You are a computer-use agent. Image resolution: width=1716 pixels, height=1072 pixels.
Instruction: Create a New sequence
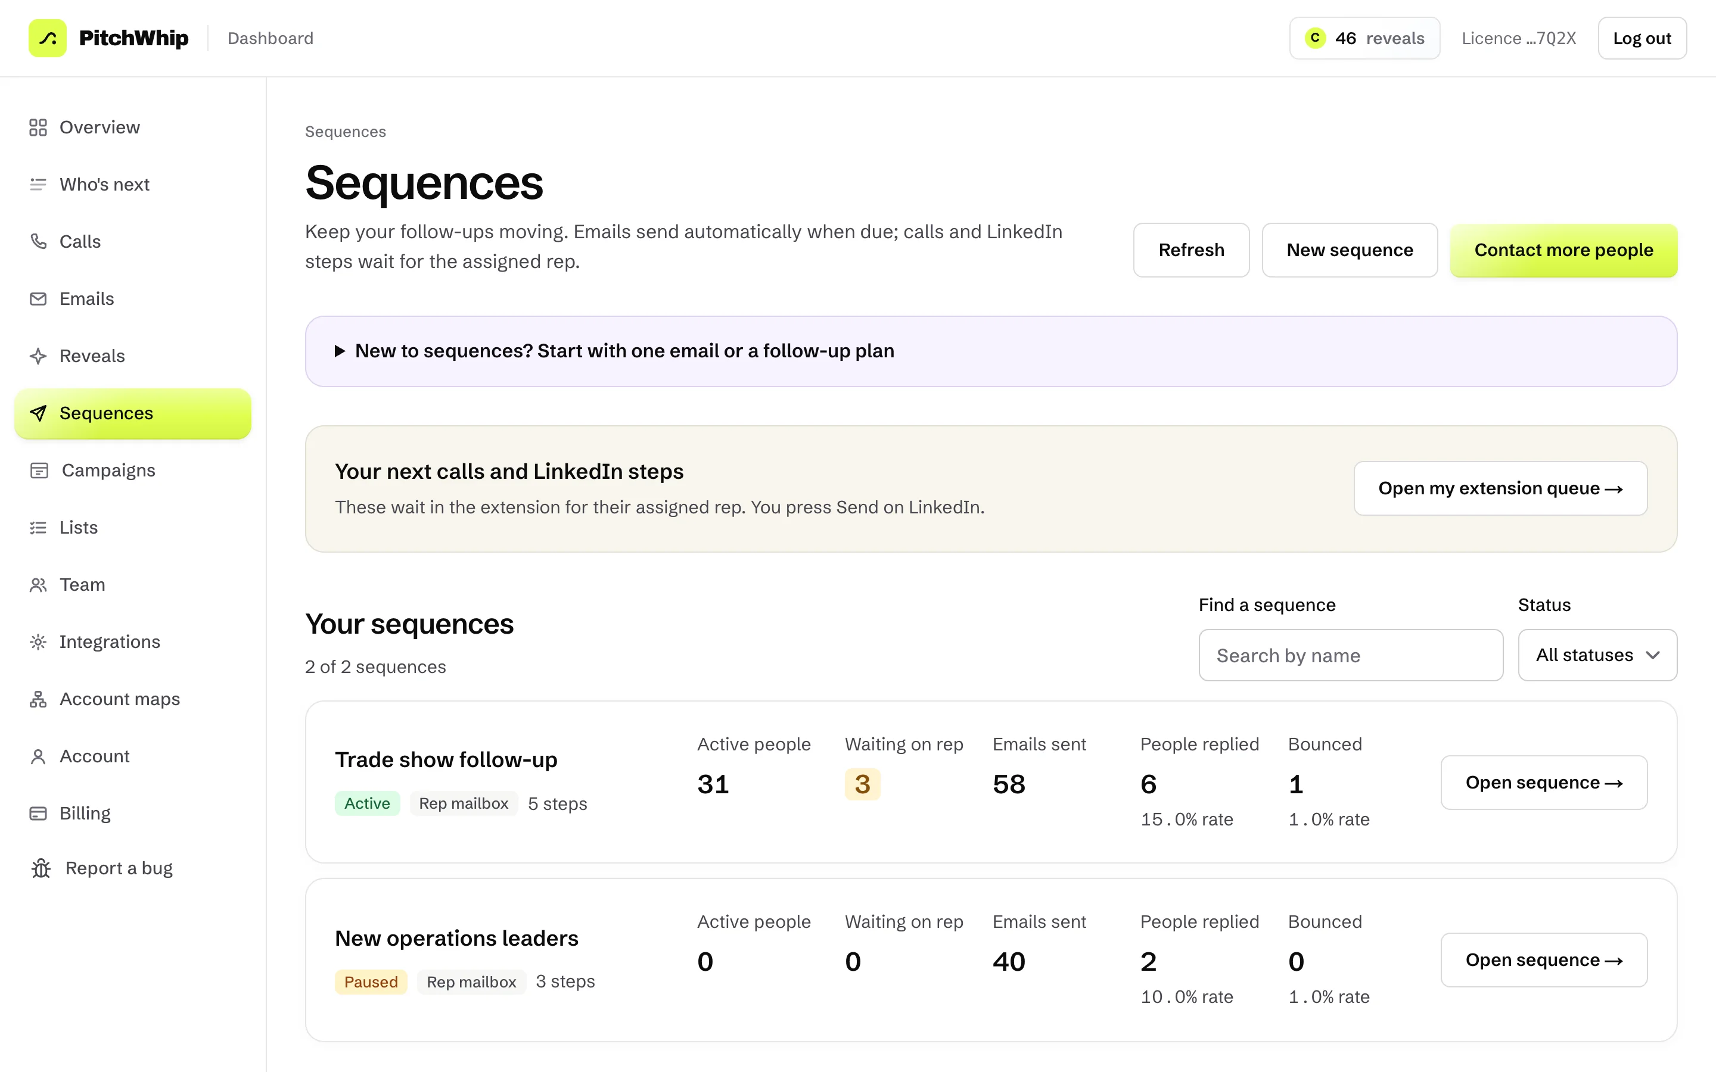click(1350, 250)
